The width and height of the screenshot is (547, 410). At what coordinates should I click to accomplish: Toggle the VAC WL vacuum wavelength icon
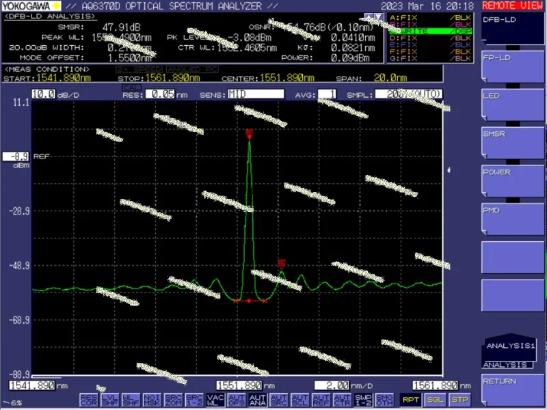point(215,400)
